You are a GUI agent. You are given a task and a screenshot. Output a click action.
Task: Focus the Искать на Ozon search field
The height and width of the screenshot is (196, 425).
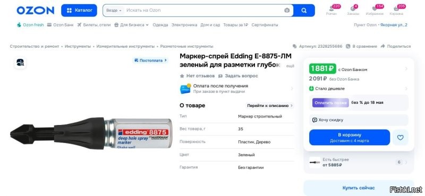point(203,10)
